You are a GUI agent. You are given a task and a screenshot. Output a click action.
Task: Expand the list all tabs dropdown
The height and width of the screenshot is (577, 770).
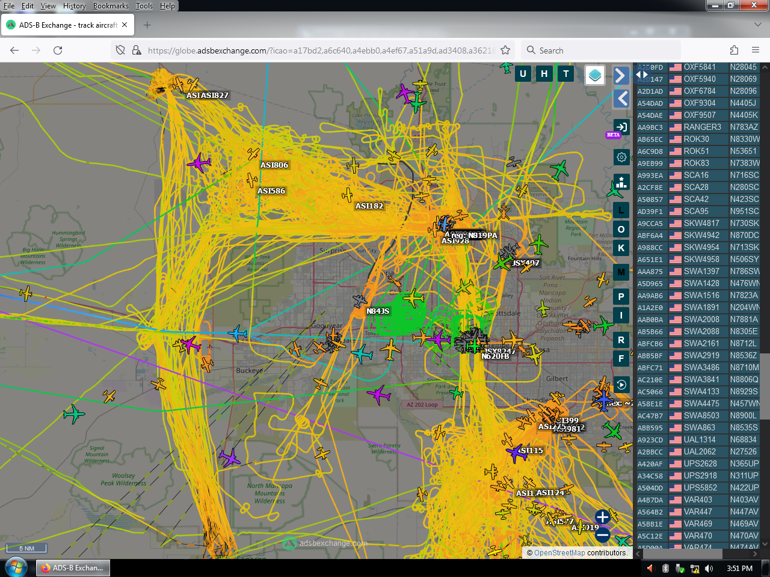click(x=757, y=25)
